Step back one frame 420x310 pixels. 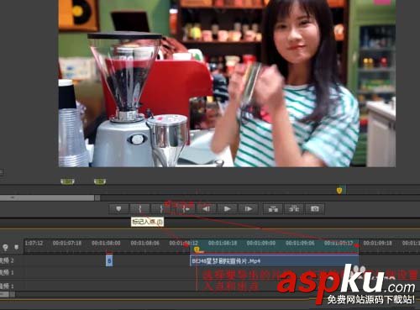click(x=207, y=209)
